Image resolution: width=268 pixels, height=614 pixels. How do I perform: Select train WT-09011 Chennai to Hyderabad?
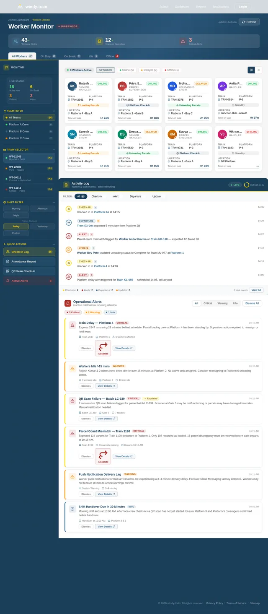(29, 179)
